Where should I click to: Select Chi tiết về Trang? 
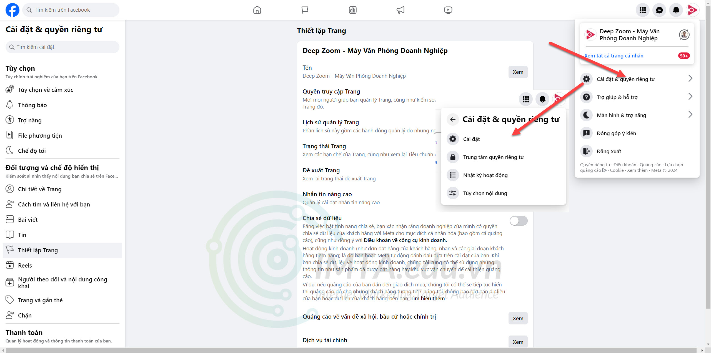(62, 189)
